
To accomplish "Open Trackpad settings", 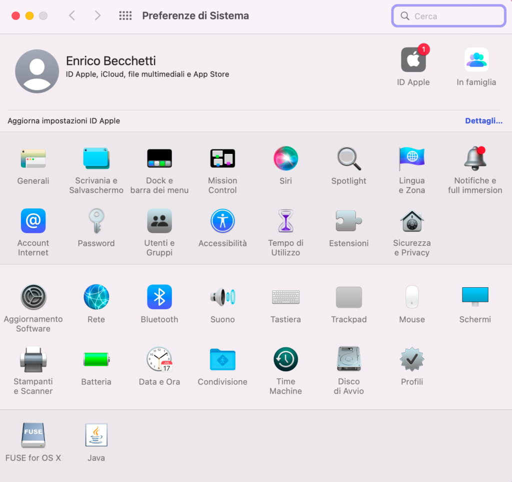I will point(348,297).
